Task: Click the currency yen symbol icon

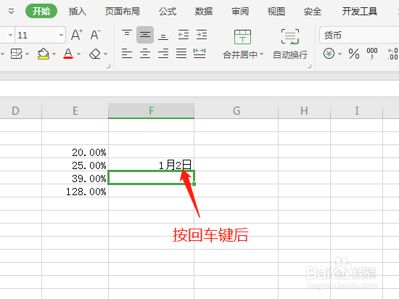Action: [x=329, y=54]
